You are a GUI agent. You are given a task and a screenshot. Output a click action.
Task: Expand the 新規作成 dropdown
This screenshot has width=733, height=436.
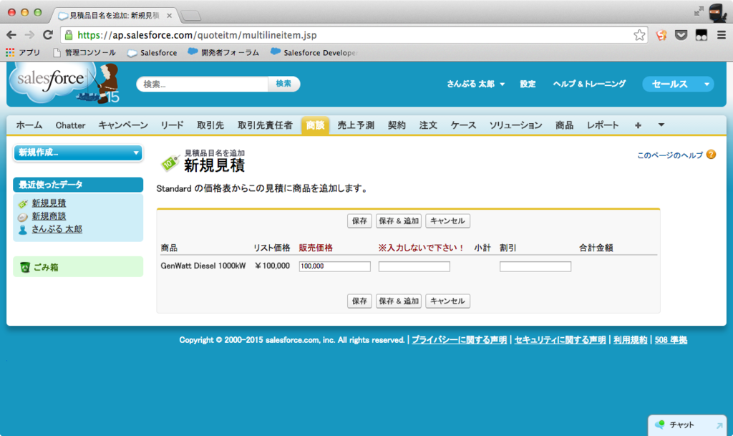pyautogui.click(x=78, y=152)
